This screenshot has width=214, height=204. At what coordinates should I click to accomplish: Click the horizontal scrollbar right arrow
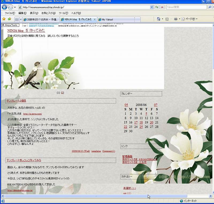pos(210,196)
